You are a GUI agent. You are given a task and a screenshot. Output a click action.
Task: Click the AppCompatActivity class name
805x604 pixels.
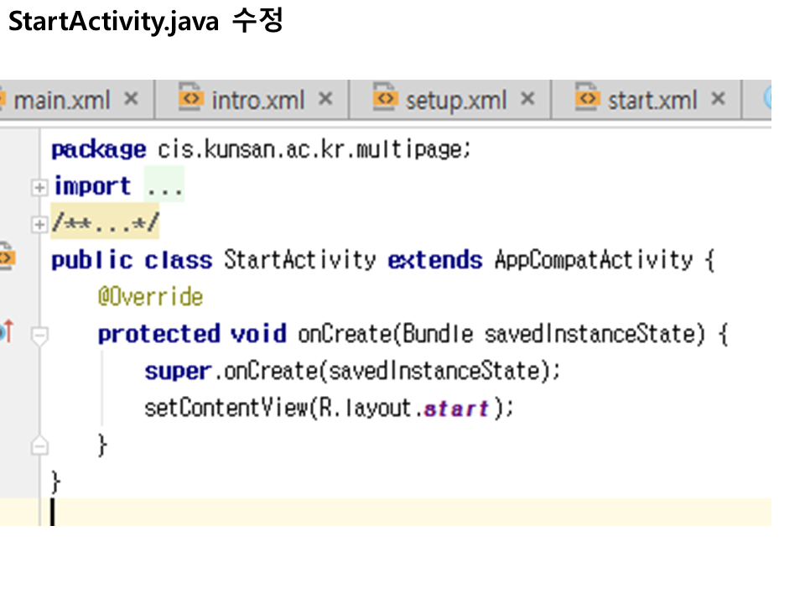[x=593, y=260]
